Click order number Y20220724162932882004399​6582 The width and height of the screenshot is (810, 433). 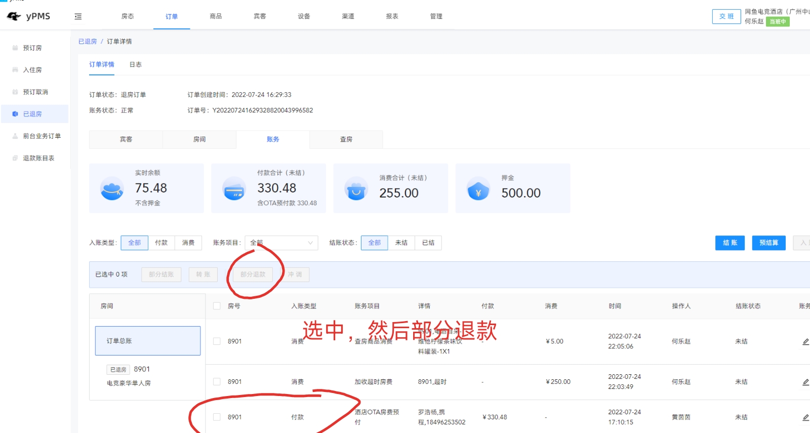click(x=263, y=110)
